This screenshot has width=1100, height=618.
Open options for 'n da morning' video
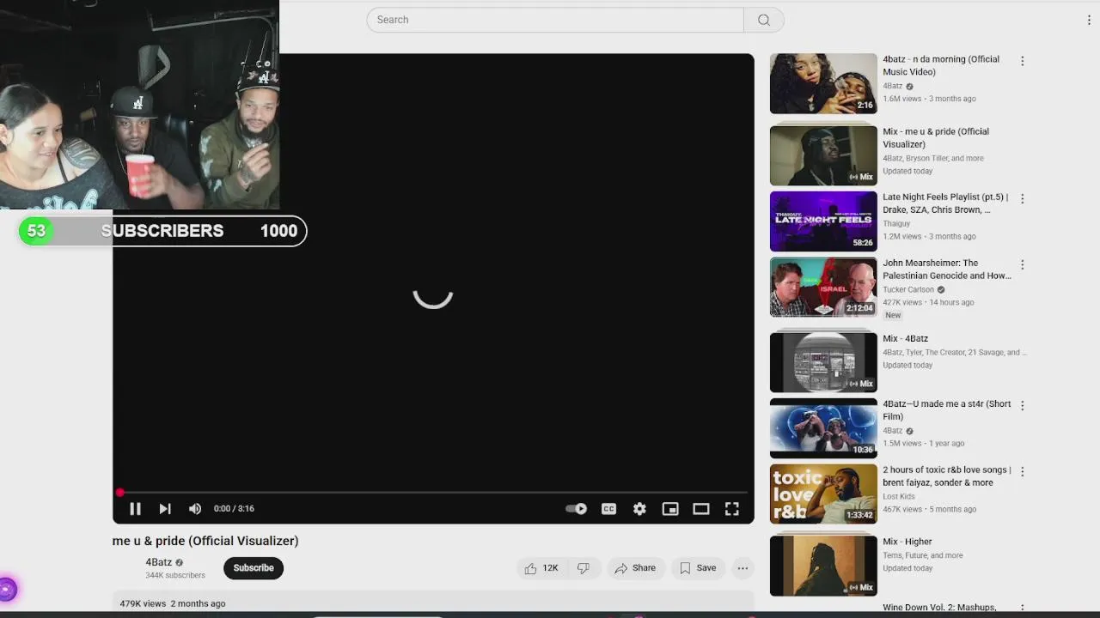coord(1022,61)
